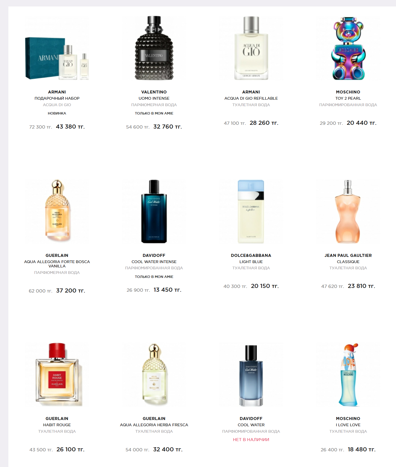The image size is (396, 467).
Task: Open the I LOVE LOVE product title
Action: (348, 425)
